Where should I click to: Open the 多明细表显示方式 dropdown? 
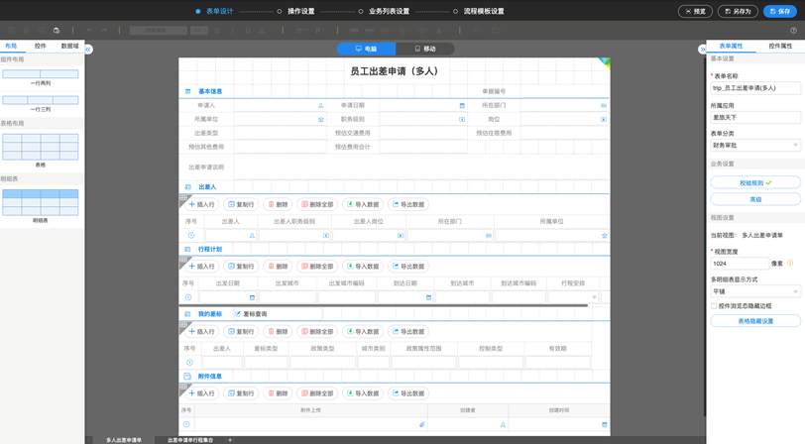point(754,291)
